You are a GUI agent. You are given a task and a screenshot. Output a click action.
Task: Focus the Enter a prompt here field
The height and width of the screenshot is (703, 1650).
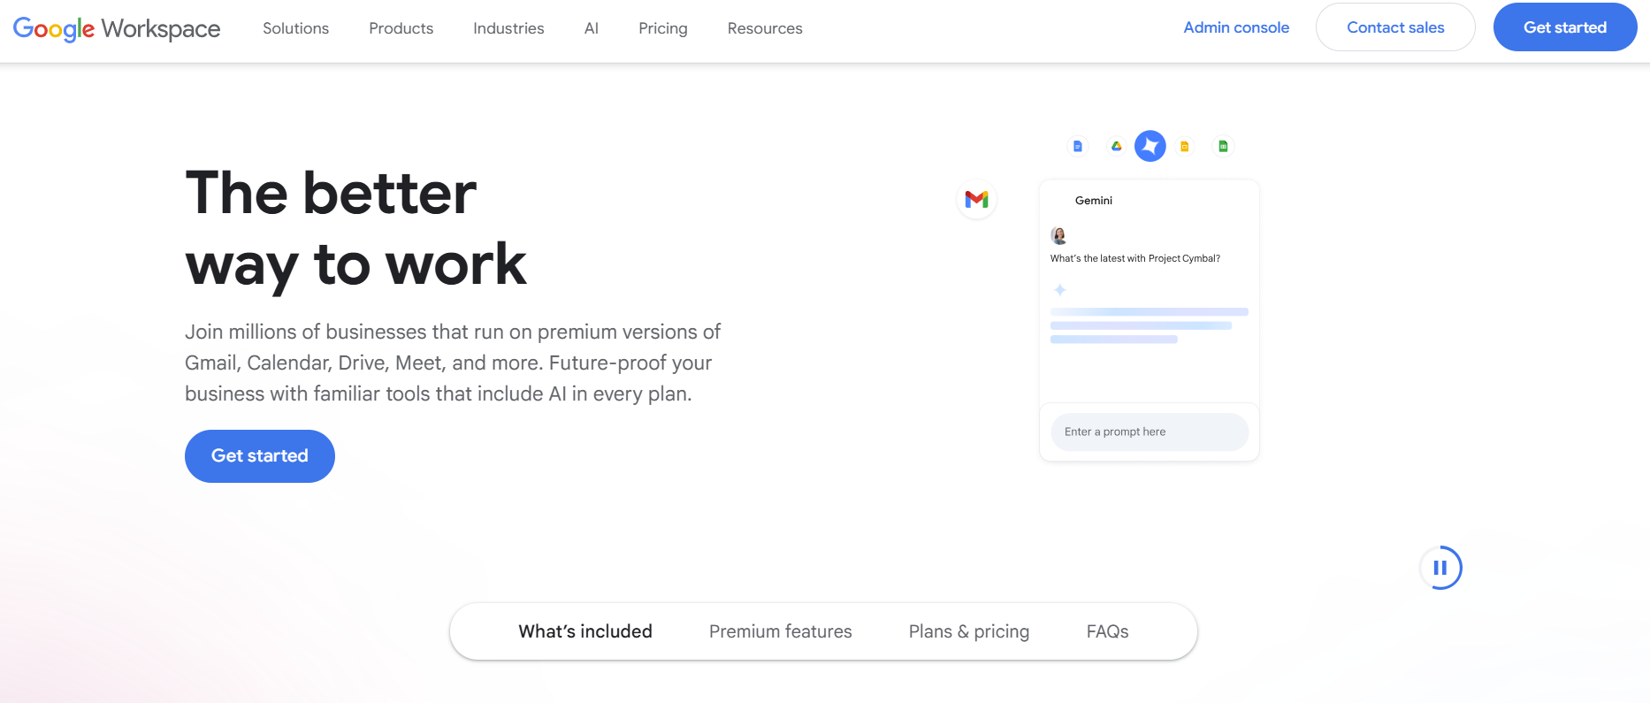tap(1150, 432)
